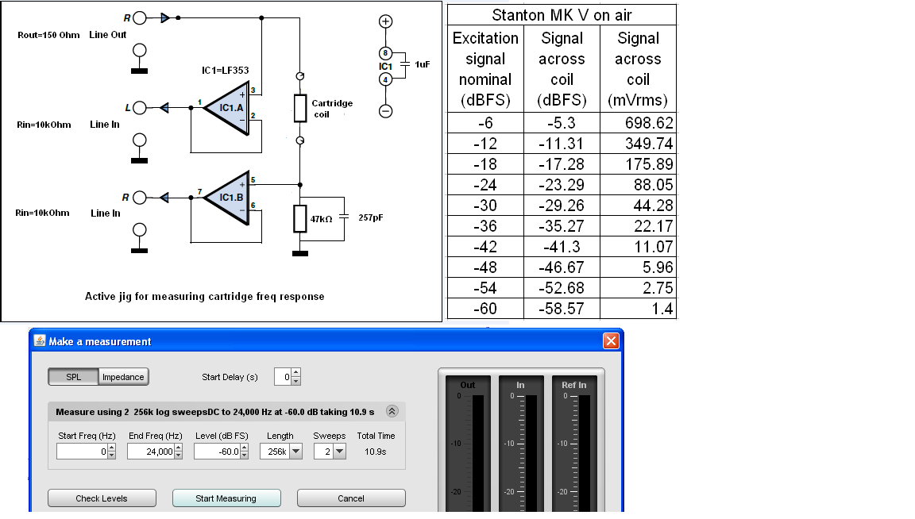Click IC1 pin 8 circle

385,53
